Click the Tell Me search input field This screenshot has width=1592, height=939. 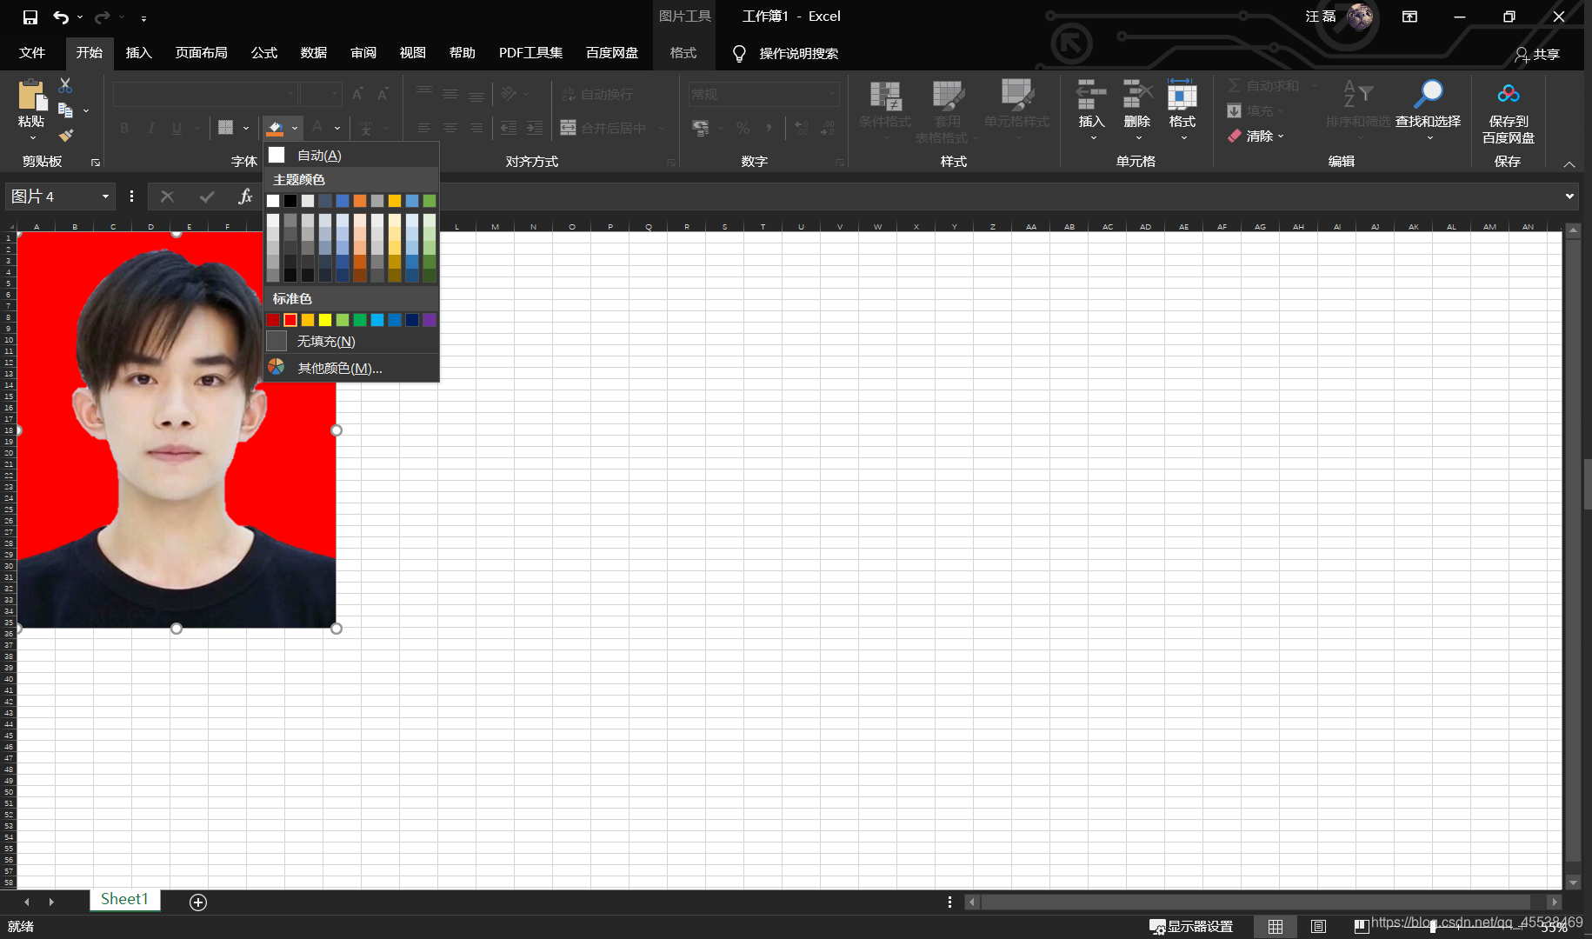[x=799, y=54]
